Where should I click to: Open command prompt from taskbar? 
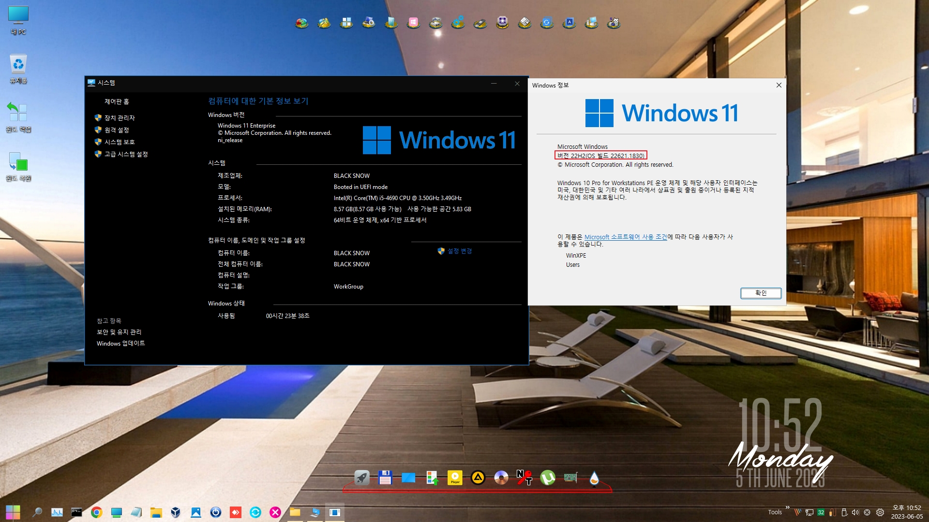click(x=76, y=512)
